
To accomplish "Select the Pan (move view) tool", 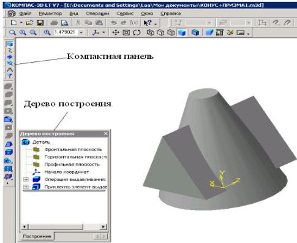I will coord(116,33).
